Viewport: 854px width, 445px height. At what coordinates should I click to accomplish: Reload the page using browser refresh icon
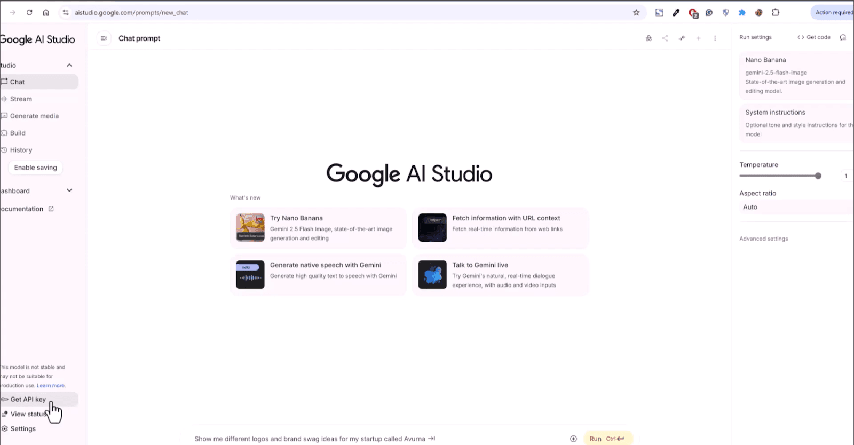[29, 12]
